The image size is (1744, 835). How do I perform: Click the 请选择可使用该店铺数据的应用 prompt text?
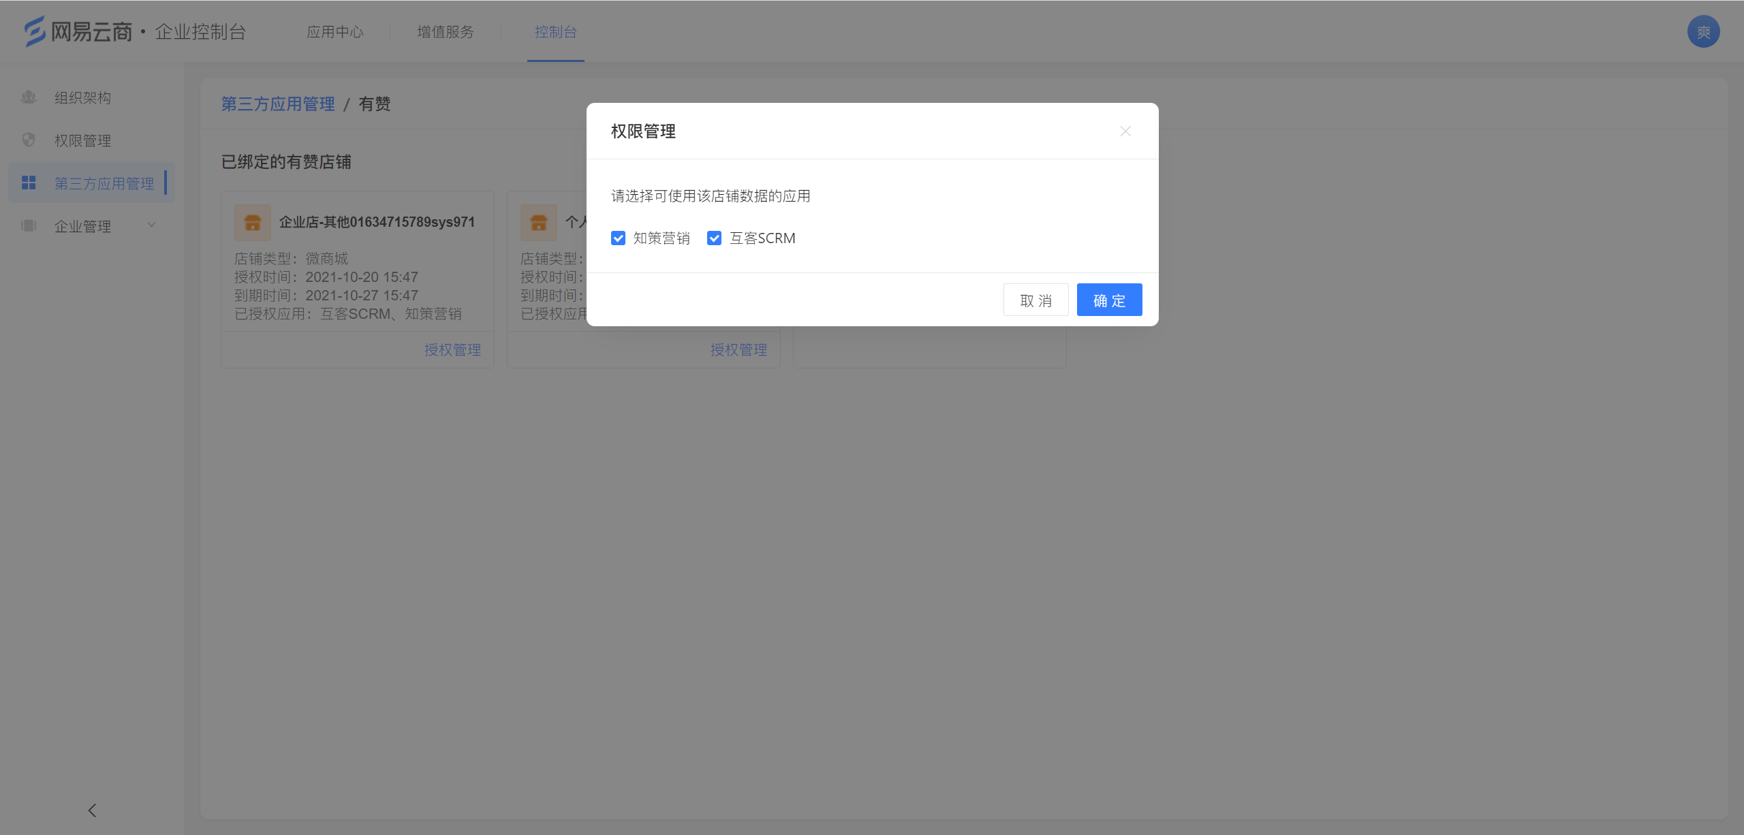(711, 196)
